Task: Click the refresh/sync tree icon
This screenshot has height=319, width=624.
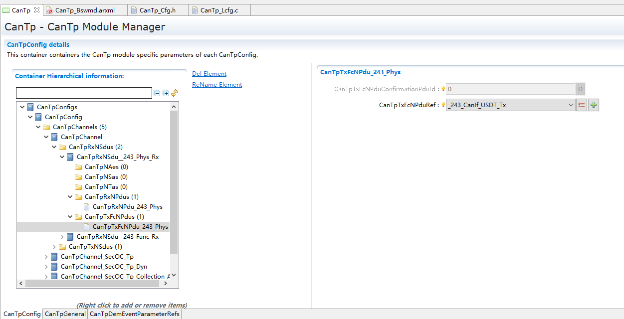Action: pos(175,93)
